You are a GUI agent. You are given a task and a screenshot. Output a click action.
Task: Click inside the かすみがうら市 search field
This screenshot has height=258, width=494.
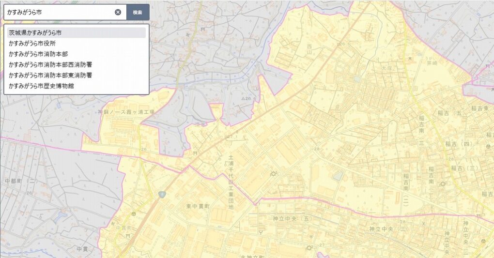point(58,12)
